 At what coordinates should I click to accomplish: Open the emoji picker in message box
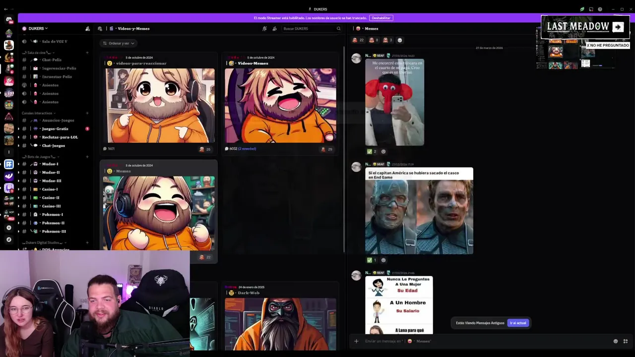tap(616, 341)
